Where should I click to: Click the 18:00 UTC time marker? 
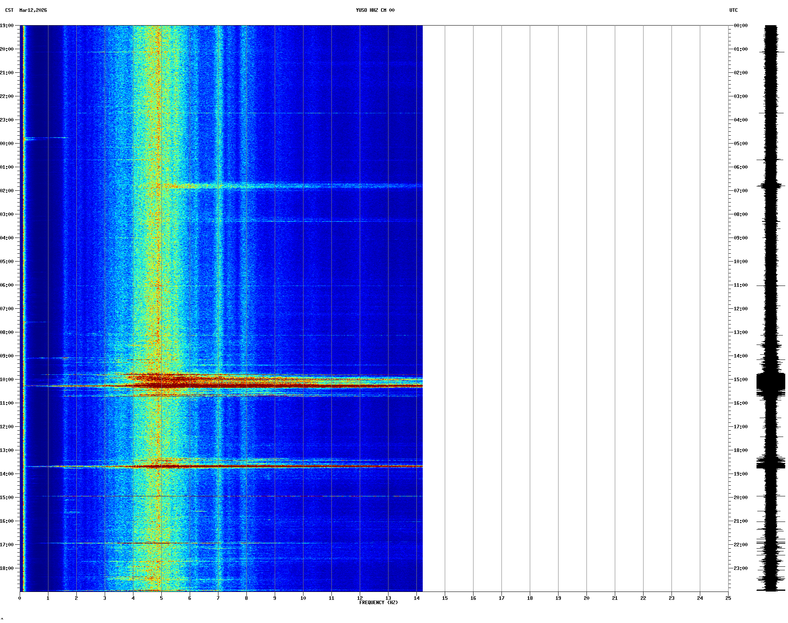point(740,450)
